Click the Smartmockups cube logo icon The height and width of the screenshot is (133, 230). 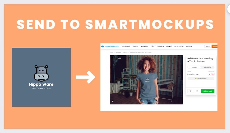(x=102, y=46)
